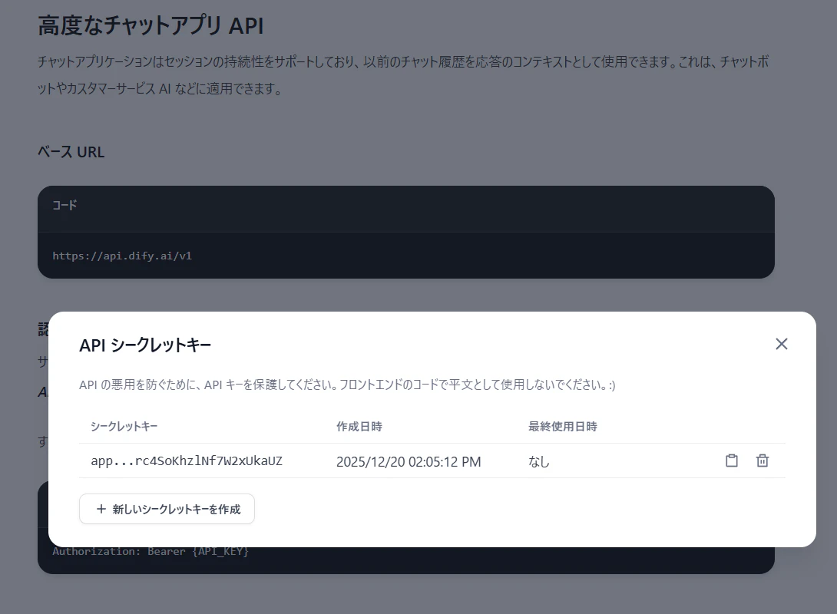Copy the secret key with clipboard icon

(731, 460)
